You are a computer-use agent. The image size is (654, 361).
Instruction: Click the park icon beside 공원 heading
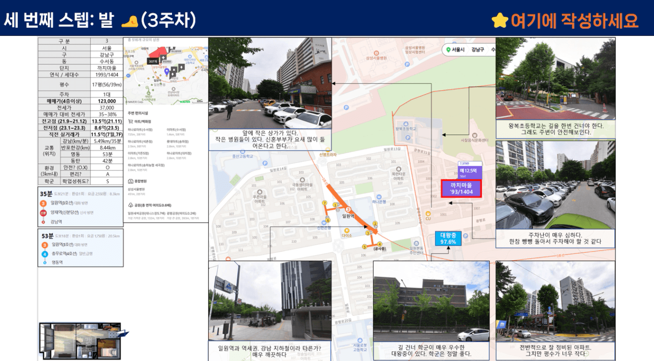(x=130, y=205)
